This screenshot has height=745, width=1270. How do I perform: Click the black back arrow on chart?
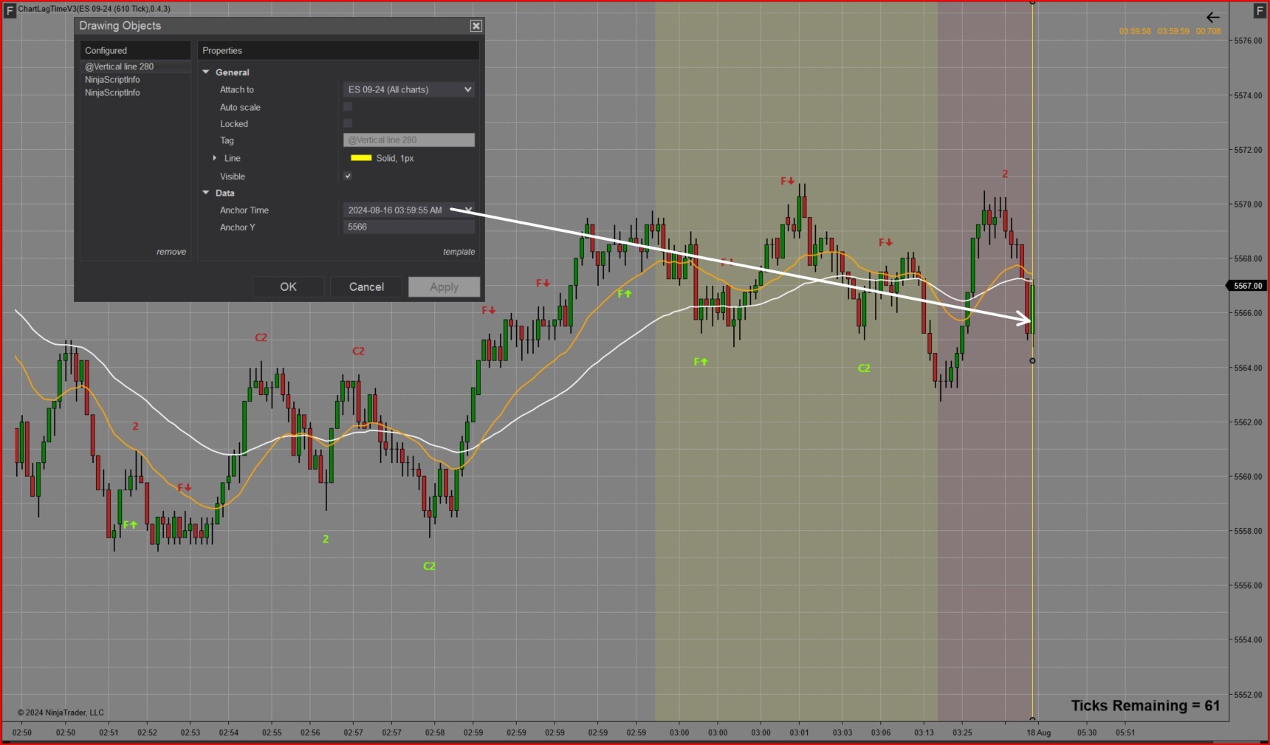[x=1212, y=17]
